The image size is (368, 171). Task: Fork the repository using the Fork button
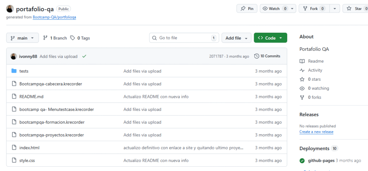[314, 9]
